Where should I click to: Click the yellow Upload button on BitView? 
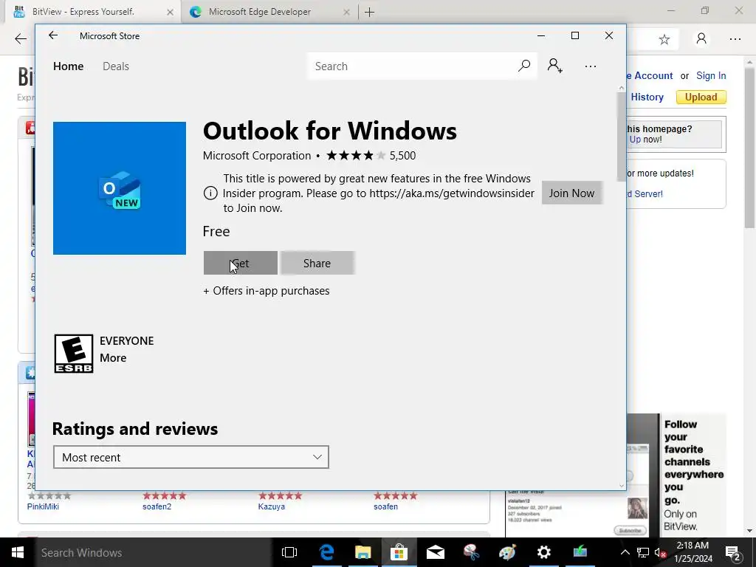701,97
